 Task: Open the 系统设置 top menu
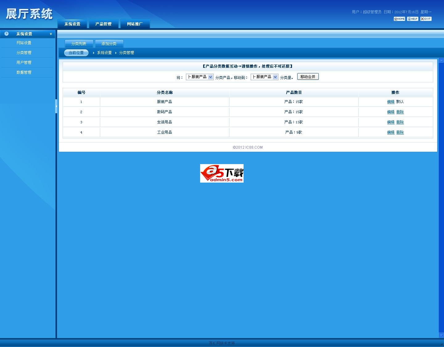(x=72, y=24)
